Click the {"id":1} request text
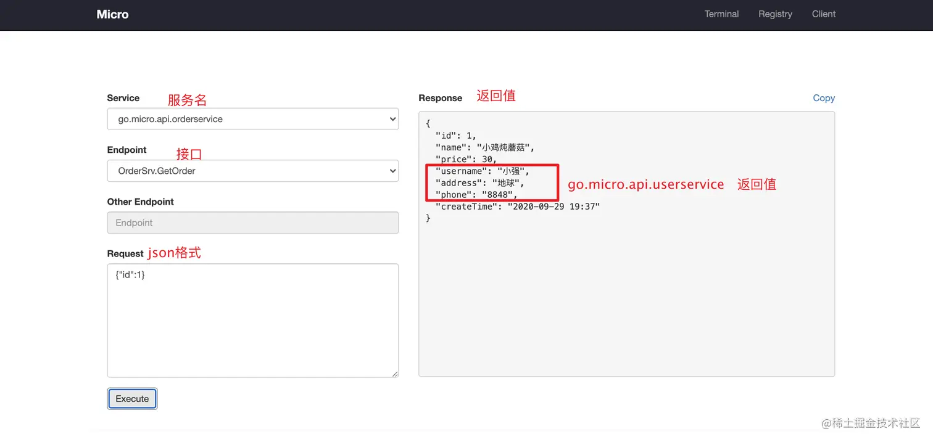This screenshot has width=933, height=442. pyautogui.click(x=130, y=275)
